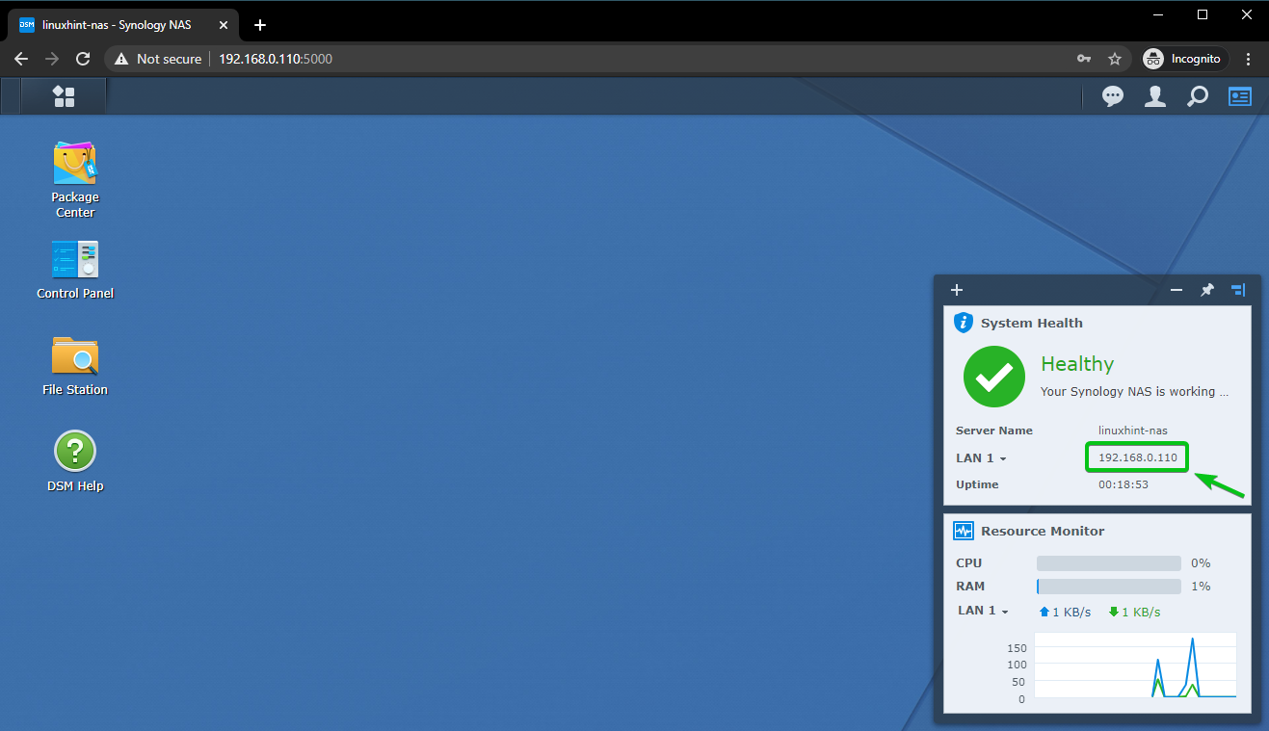
Task: Click the uptime value 00:18:53
Action: click(1124, 484)
